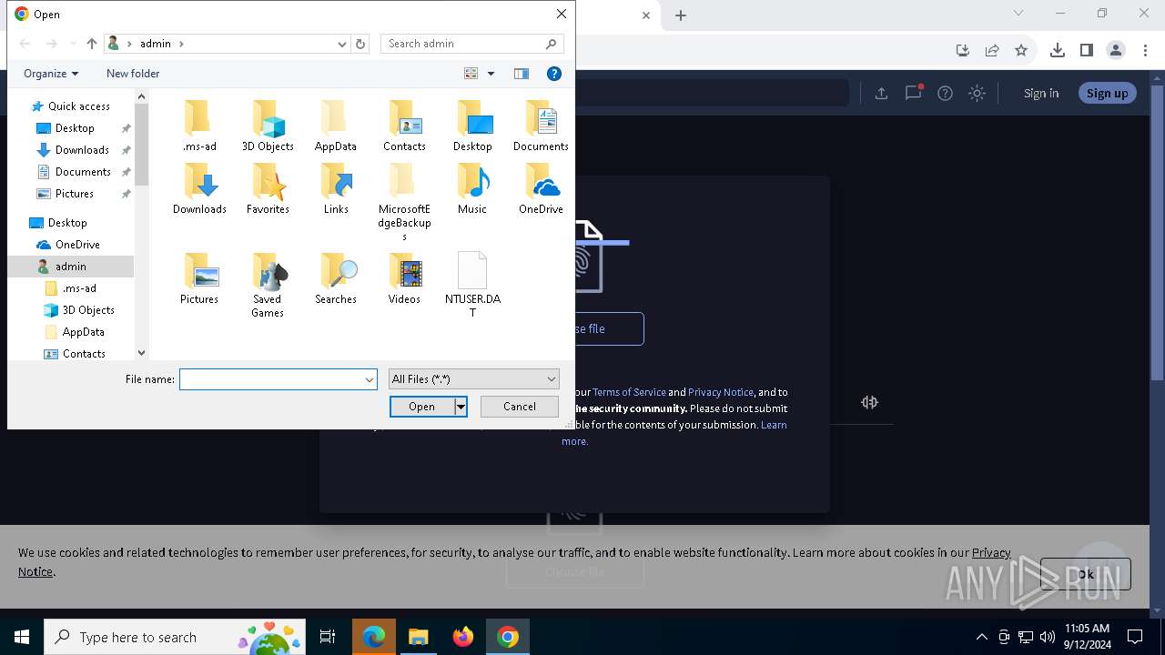Open the 3D Objects folder
Screen dimensions: 1165x655
[x=268, y=126]
